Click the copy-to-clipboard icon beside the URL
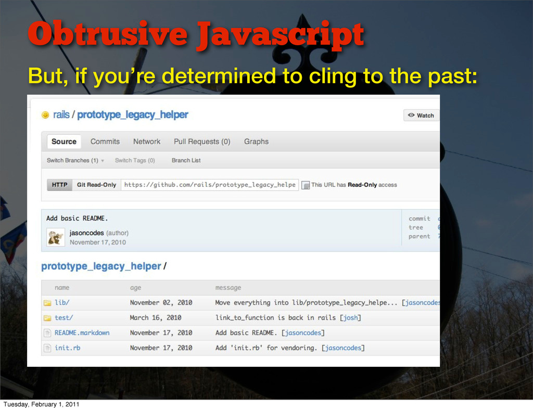533x410 pixels. [306, 185]
